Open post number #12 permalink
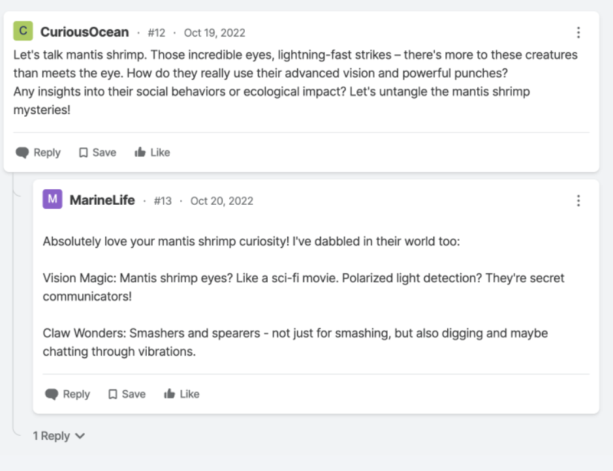 pyautogui.click(x=156, y=33)
